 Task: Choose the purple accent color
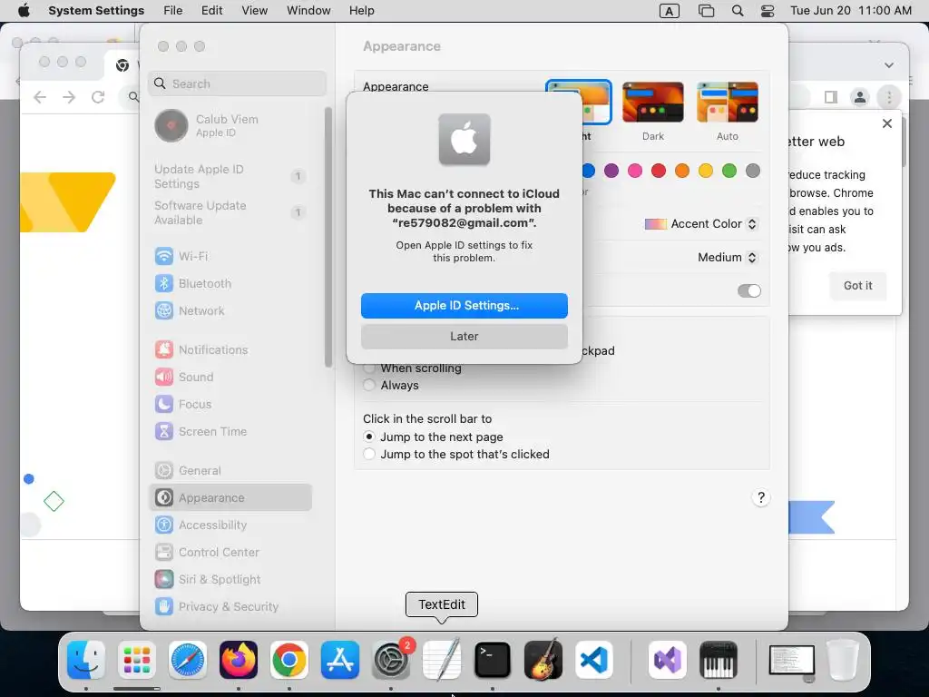(x=611, y=171)
